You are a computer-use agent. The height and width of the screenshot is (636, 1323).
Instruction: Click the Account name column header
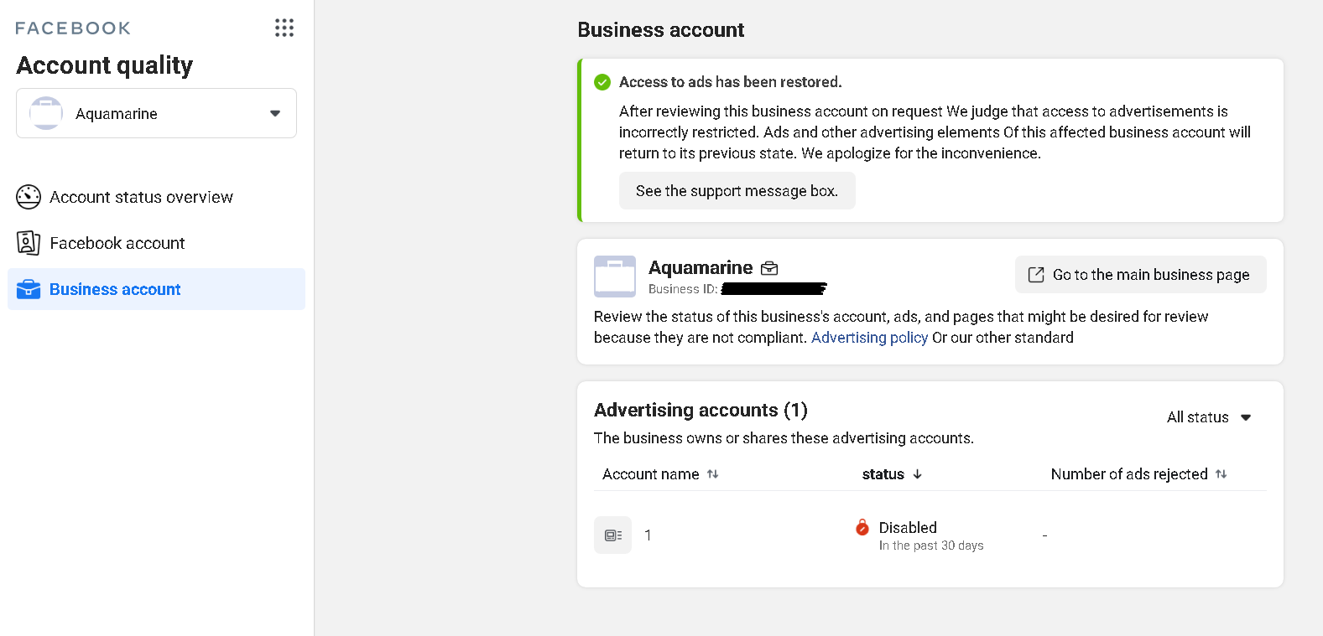(651, 474)
